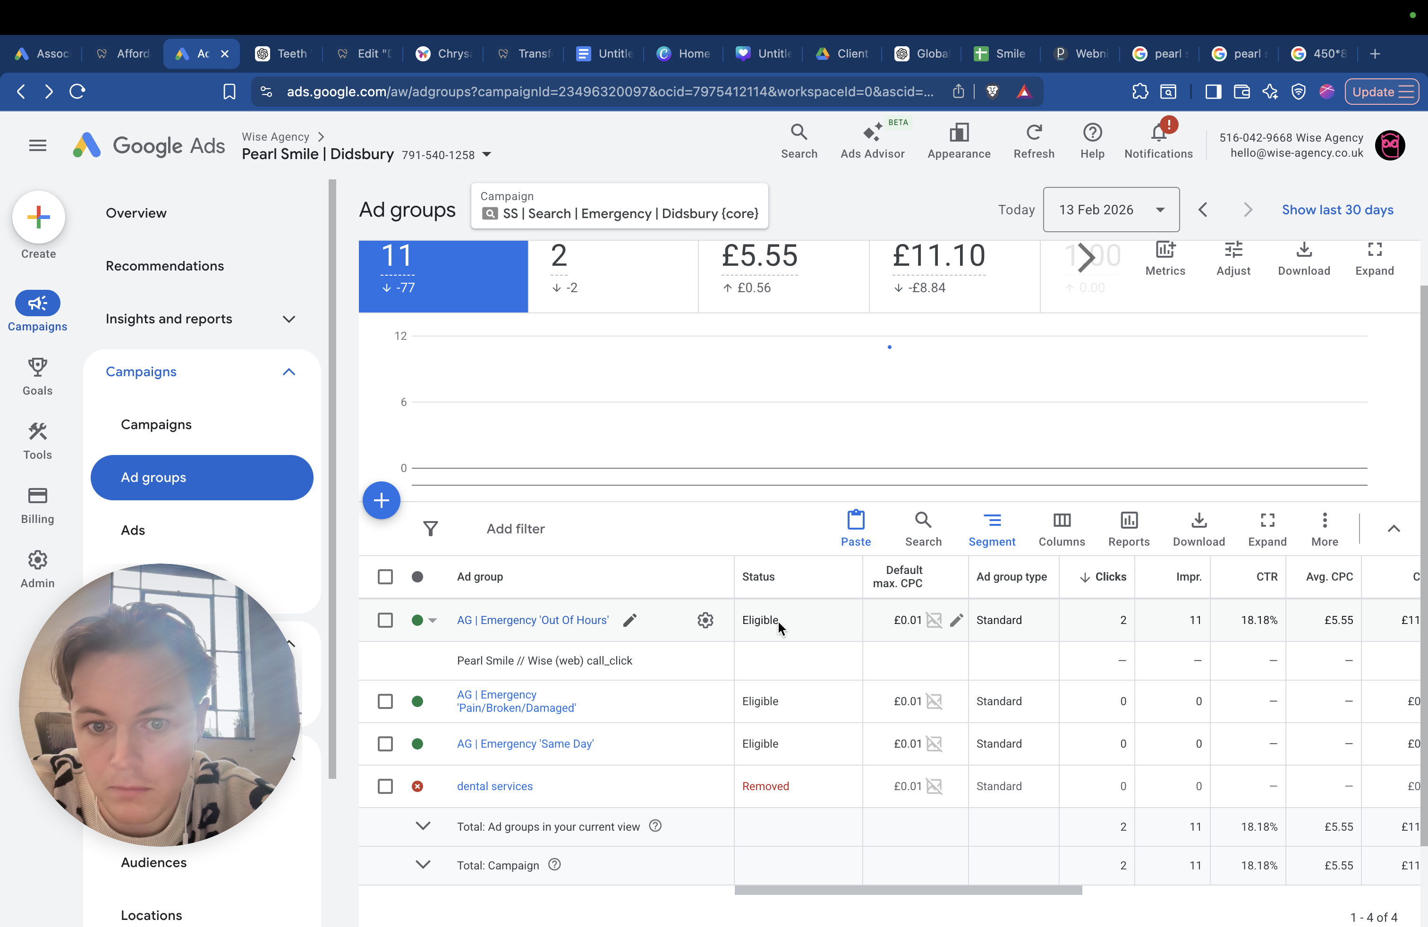Click the Notifications bell icon
This screenshot has width=1428, height=927.
pos(1159,133)
